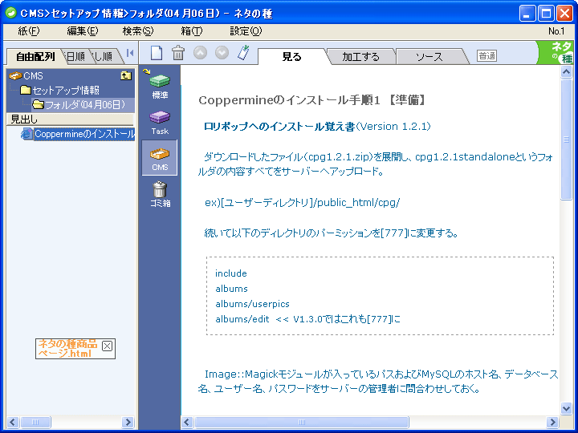Click the content vertical scrollbar thumb
The image size is (578, 433).
(x=566, y=140)
